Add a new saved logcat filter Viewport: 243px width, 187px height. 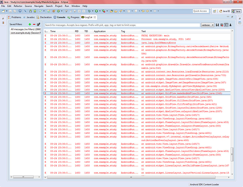[30, 24]
